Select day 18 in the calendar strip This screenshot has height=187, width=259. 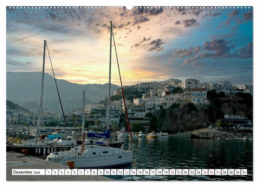click(159, 172)
